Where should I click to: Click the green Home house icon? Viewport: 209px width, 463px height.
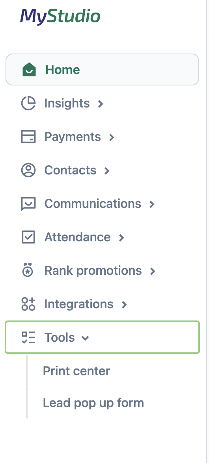click(29, 70)
